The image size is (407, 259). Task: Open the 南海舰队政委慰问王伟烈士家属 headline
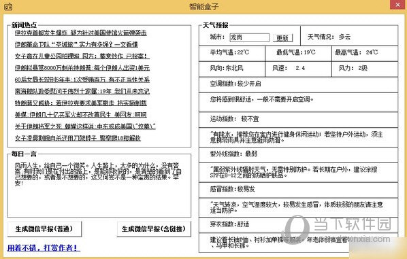coord(82,91)
